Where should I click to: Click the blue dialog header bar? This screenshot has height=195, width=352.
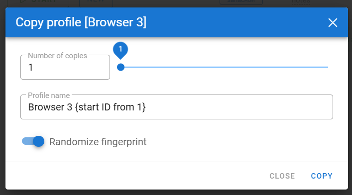pyautogui.click(x=177, y=22)
